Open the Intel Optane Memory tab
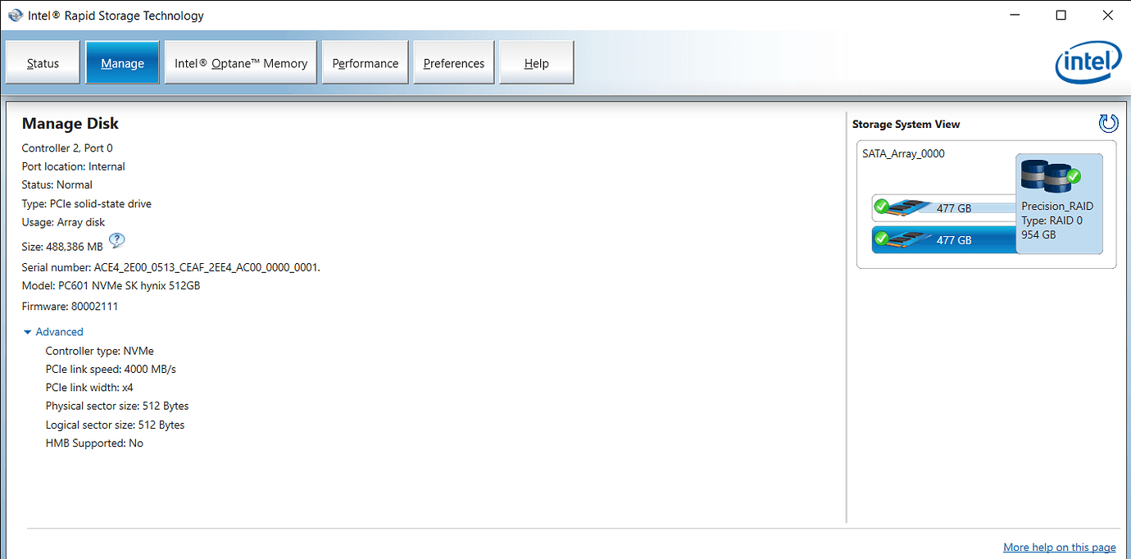This screenshot has width=1131, height=559. (x=241, y=63)
